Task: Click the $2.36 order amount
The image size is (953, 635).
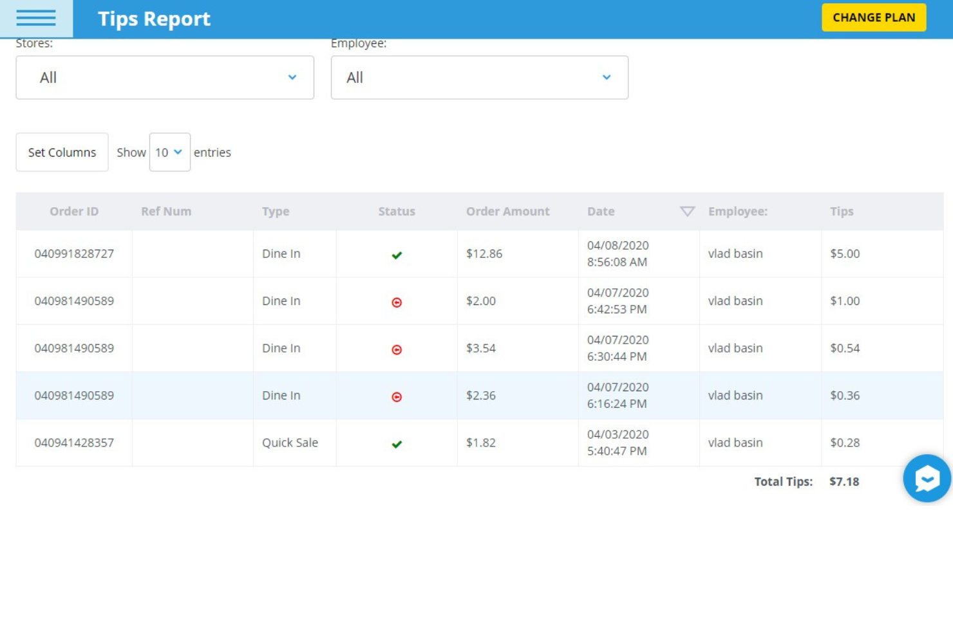Action: click(x=481, y=395)
